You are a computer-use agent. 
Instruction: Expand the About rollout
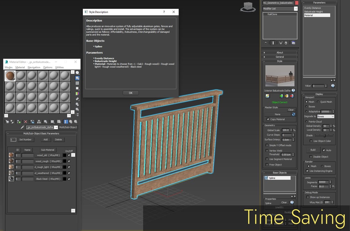pos(280,53)
